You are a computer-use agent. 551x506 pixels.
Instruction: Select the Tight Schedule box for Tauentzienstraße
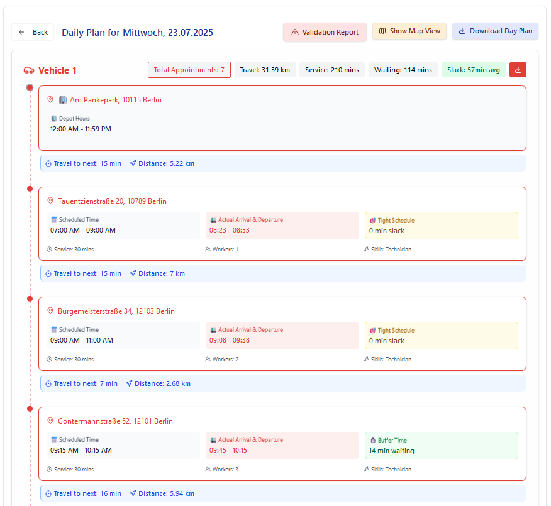click(441, 226)
